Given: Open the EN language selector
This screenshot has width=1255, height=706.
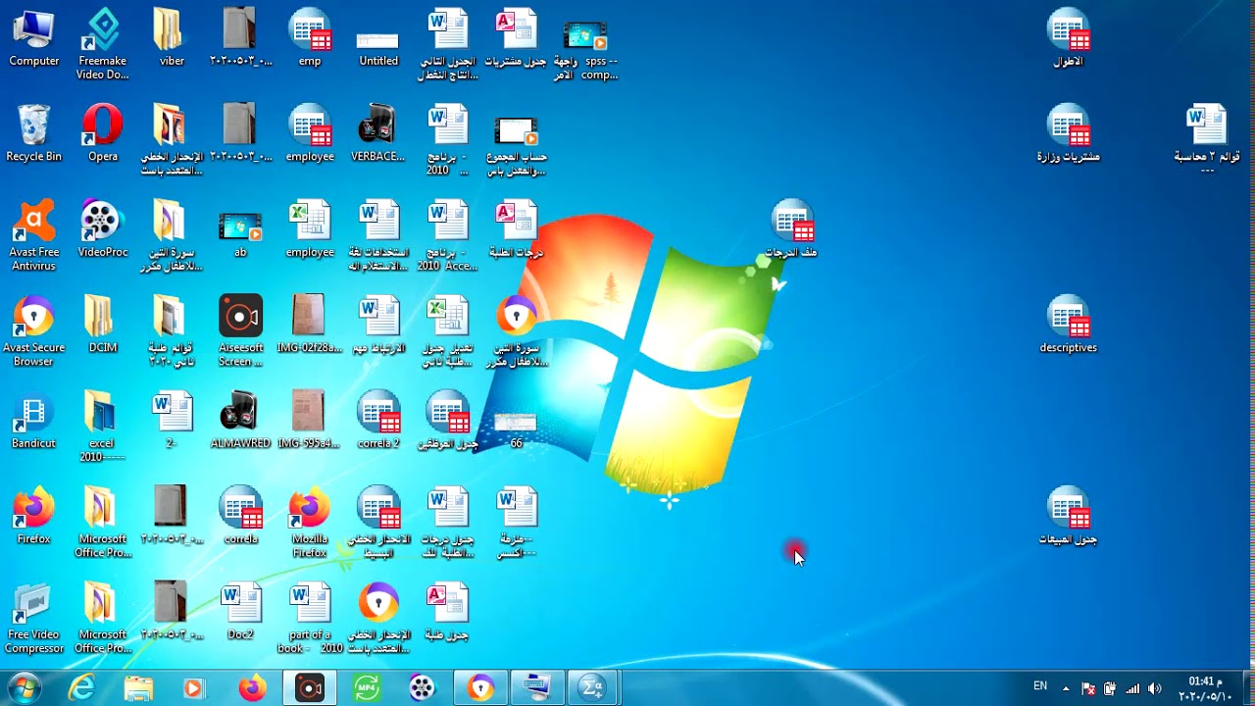Looking at the screenshot, I should pos(1040,686).
